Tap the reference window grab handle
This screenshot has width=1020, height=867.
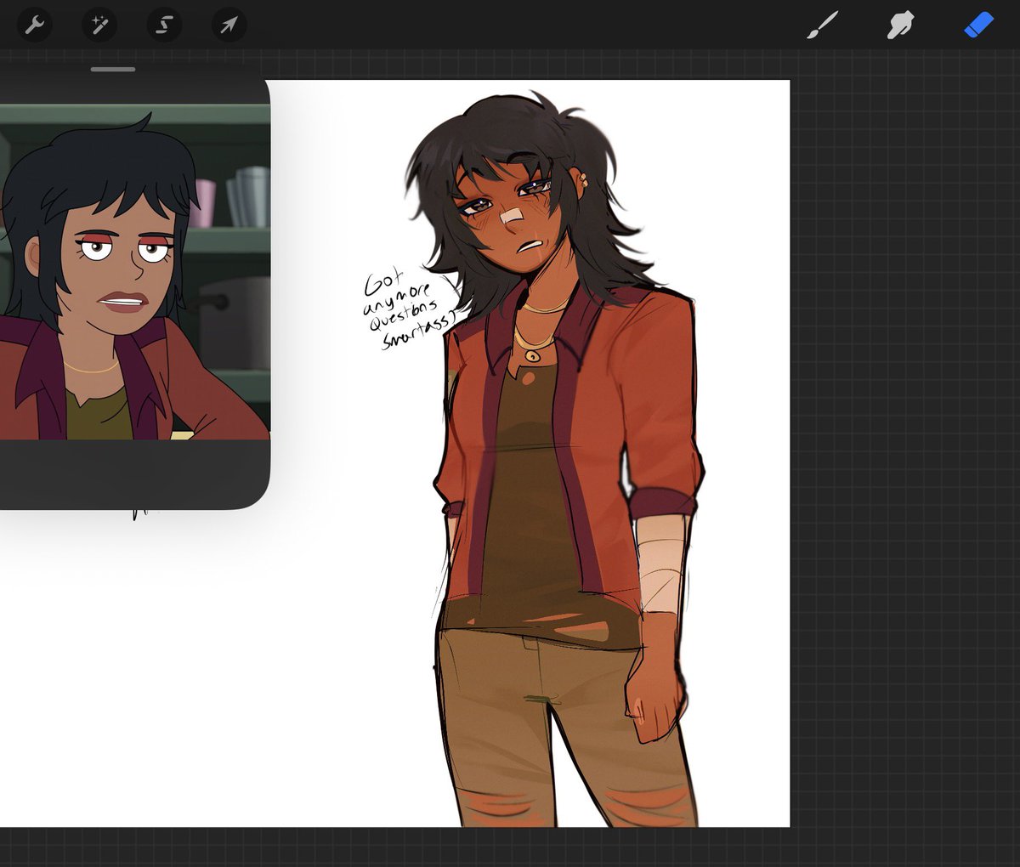[113, 69]
